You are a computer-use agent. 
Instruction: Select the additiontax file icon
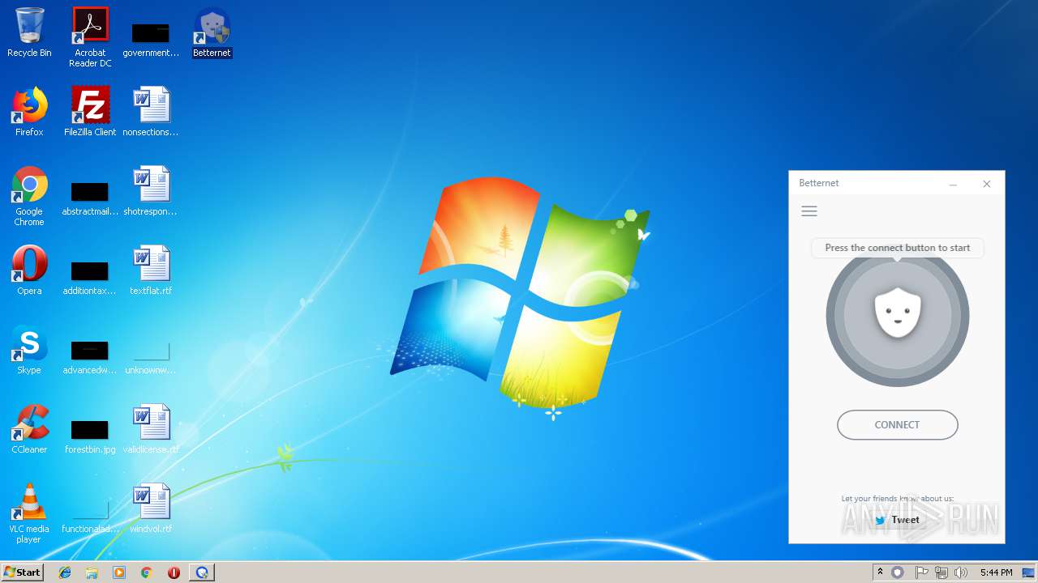tap(90, 278)
